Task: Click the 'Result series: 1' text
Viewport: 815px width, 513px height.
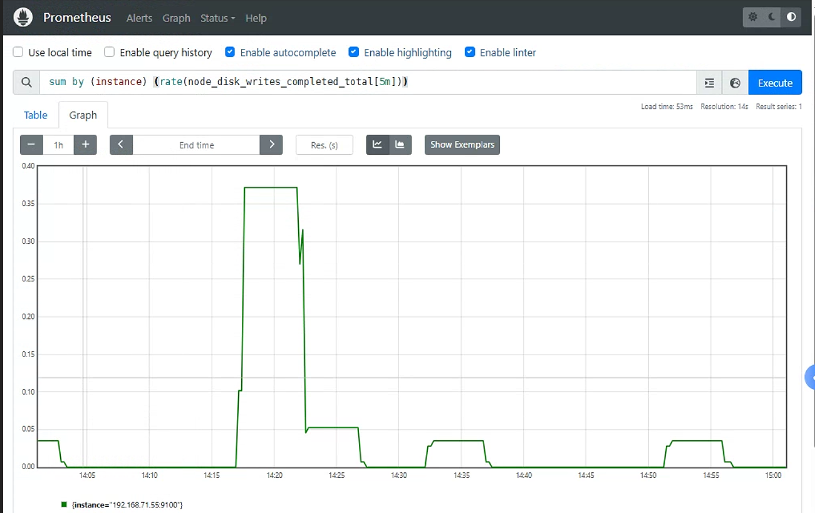Action: [779, 106]
